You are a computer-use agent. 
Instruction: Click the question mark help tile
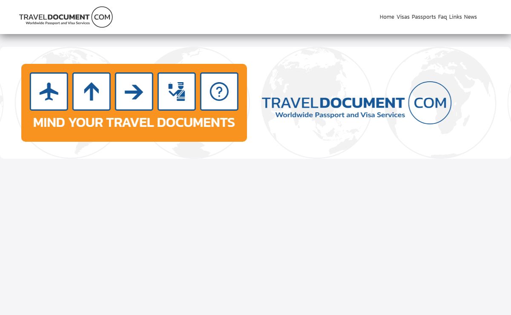click(x=219, y=92)
